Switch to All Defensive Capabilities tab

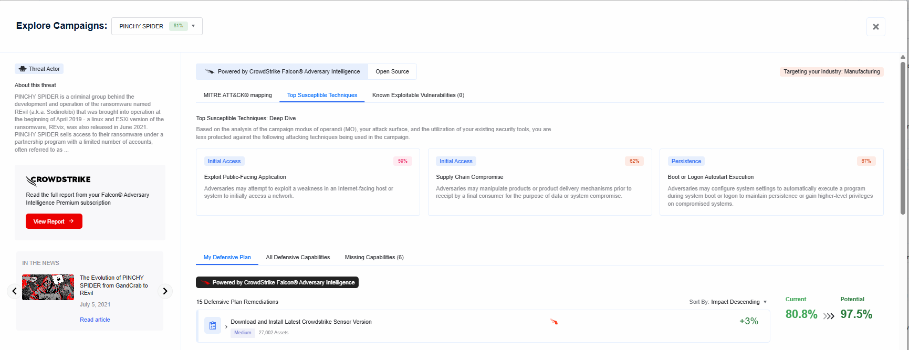click(x=298, y=257)
